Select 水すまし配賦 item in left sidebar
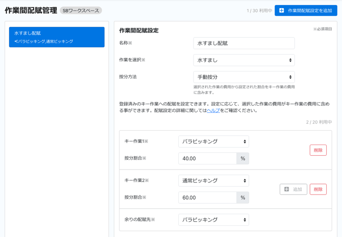Viewport: 342px width, 237px height. tap(57, 37)
